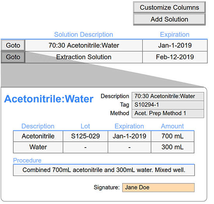Select the top Expiration column header

click(175, 34)
